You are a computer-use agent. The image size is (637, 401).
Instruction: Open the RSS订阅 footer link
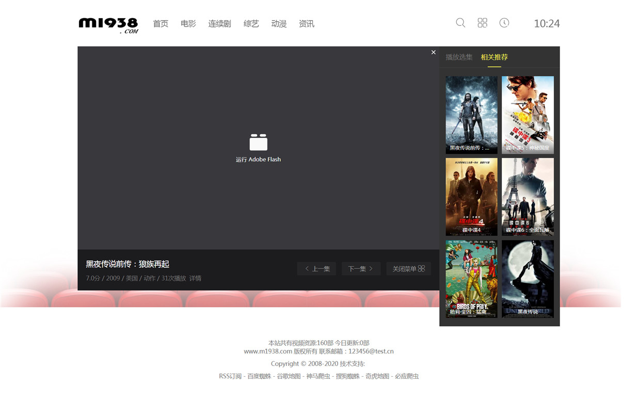pyautogui.click(x=230, y=376)
